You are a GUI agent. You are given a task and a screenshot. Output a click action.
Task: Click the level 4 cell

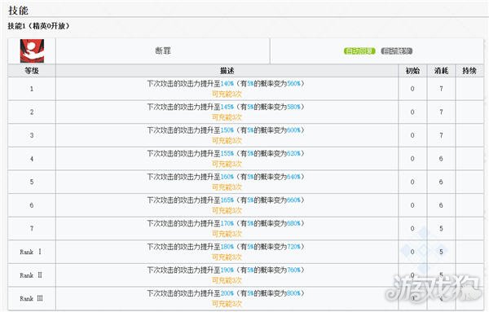[x=32, y=159]
